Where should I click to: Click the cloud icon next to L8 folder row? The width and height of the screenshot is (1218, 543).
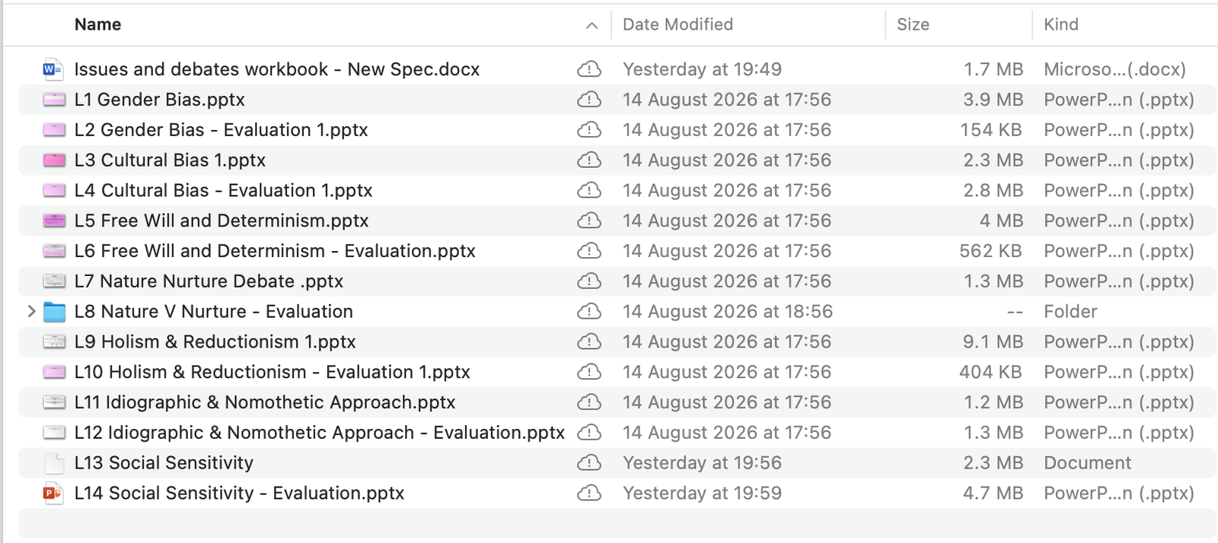[x=589, y=311]
